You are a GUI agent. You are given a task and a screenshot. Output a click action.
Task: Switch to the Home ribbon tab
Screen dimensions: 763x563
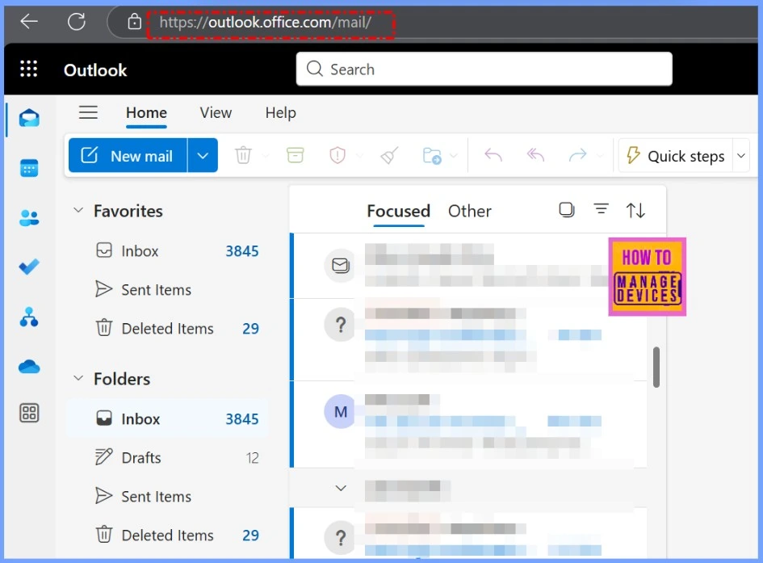coord(146,113)
